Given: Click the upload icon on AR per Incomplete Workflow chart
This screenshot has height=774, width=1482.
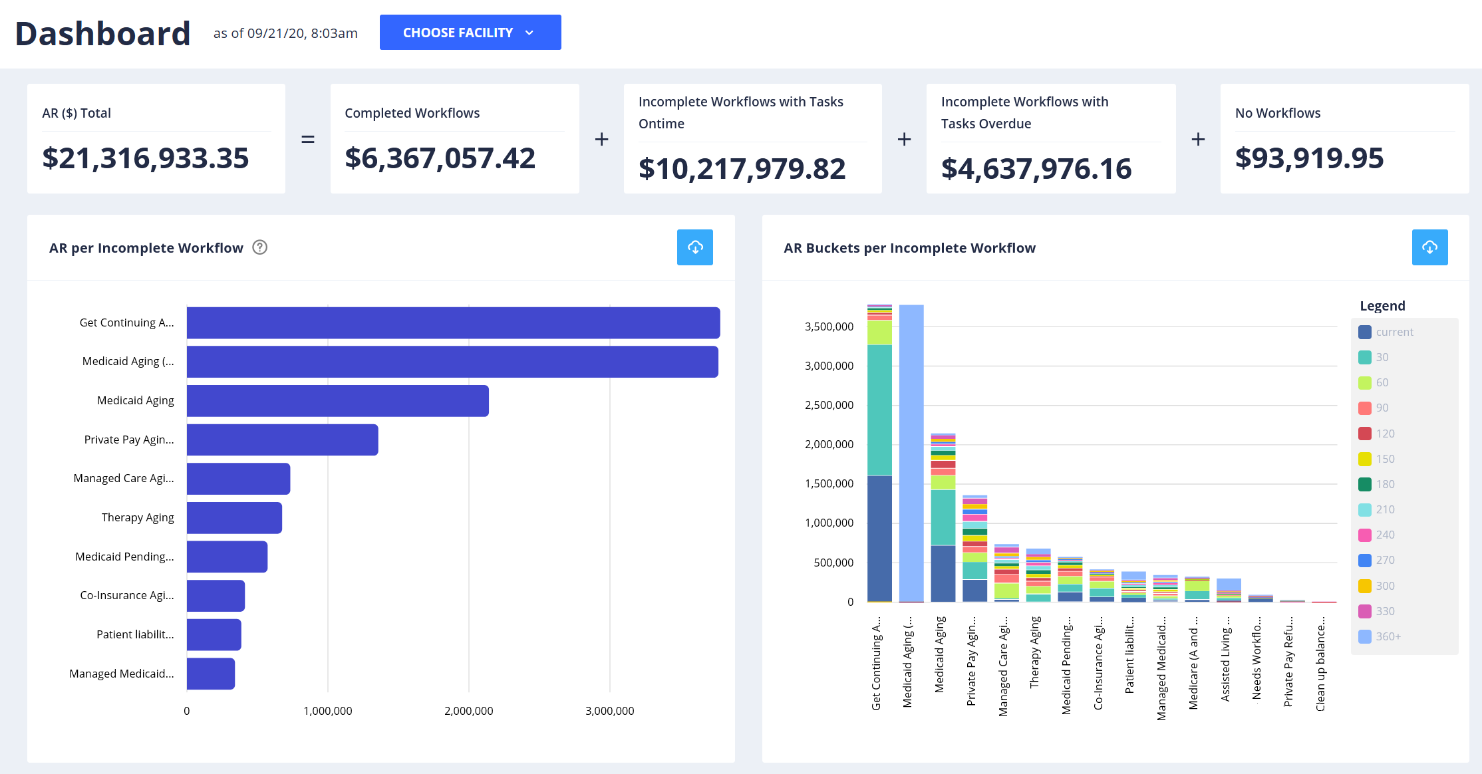Looking at the screenshot, I should point(696,247).
